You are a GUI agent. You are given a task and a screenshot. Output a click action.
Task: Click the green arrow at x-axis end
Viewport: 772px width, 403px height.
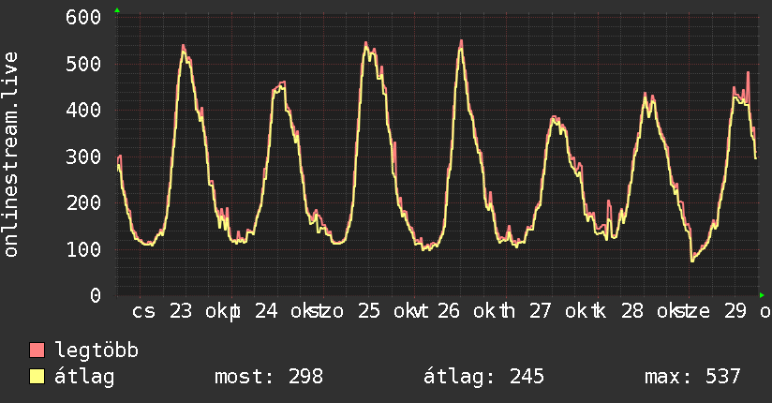tap(762, 295)
